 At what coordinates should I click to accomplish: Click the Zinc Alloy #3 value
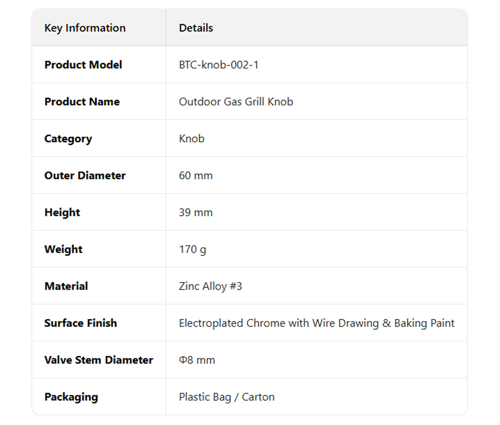click(210, 286)
